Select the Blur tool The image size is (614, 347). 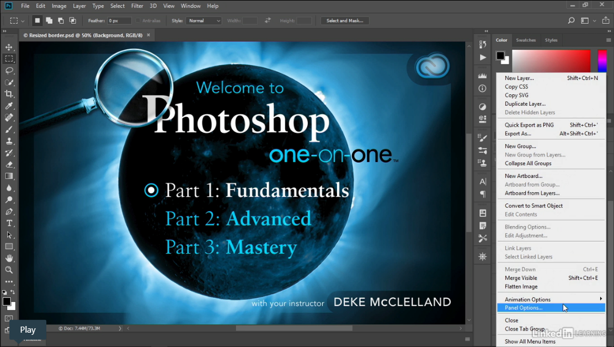9,188
